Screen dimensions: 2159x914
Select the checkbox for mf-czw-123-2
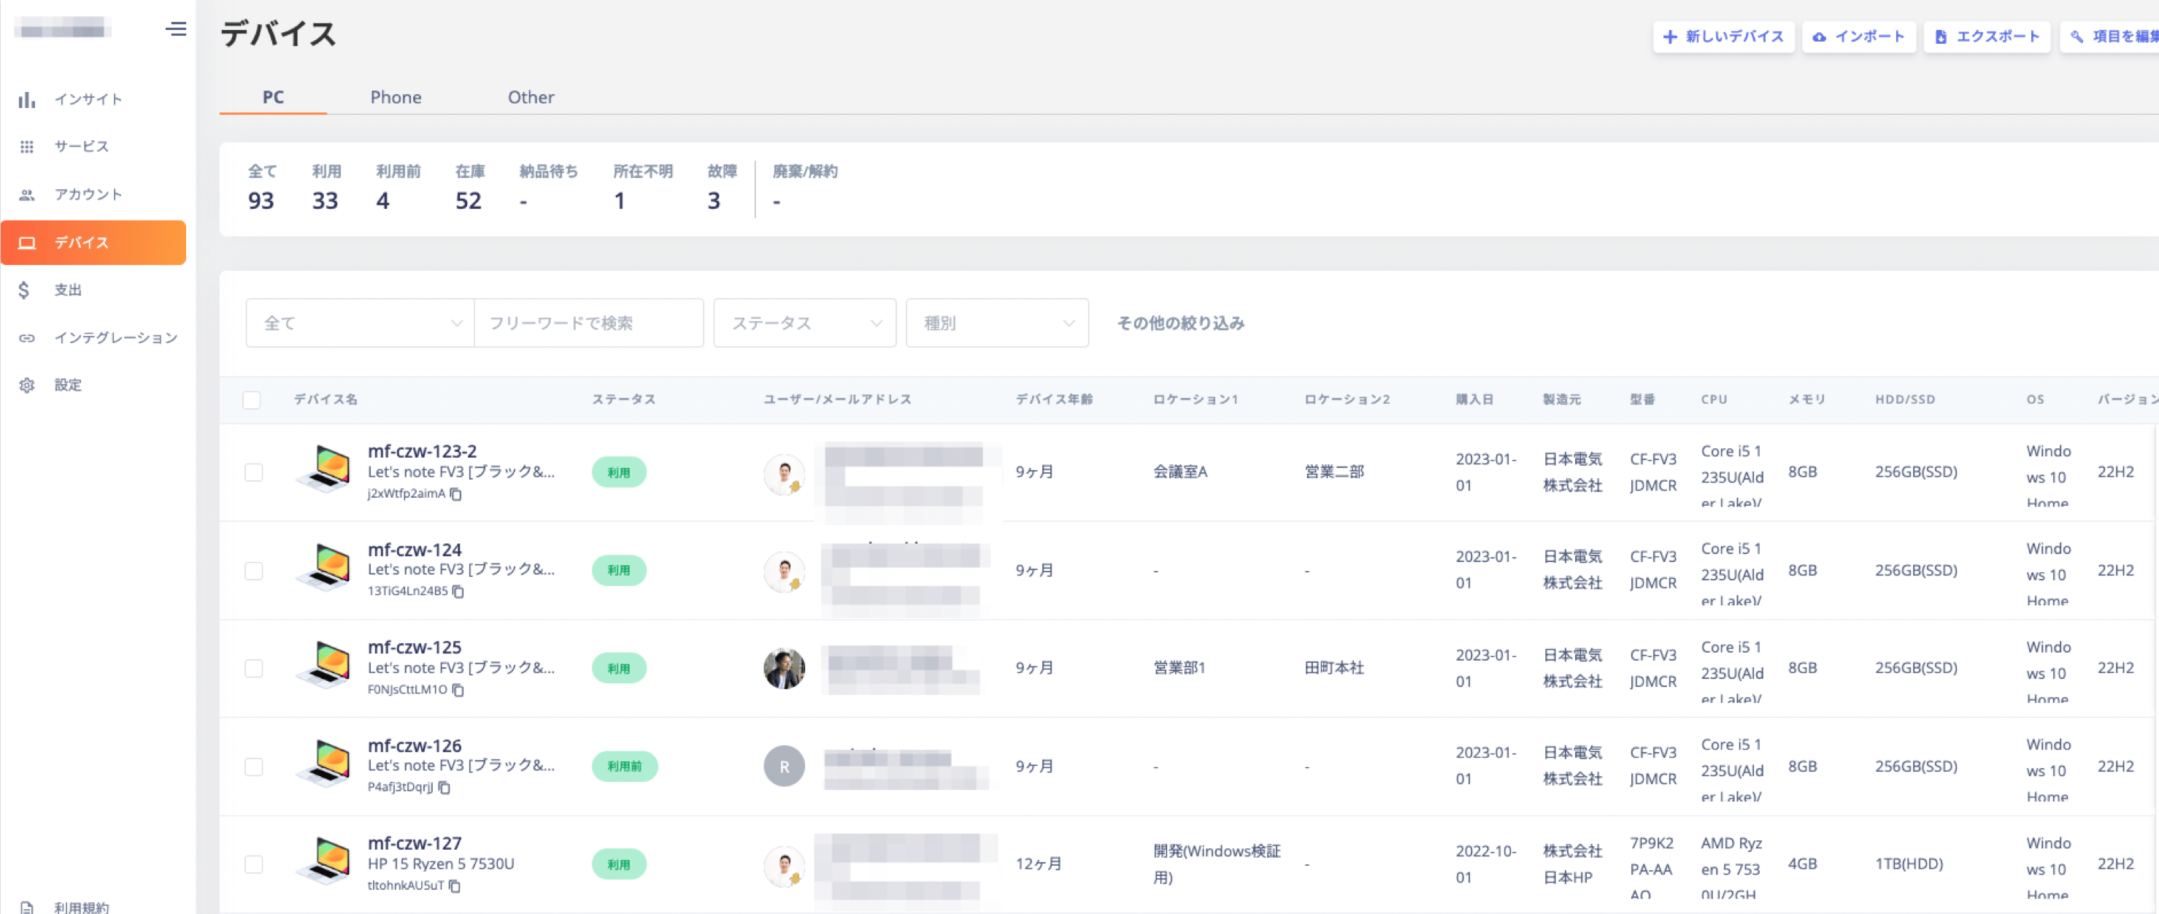[x=254, y=473]
